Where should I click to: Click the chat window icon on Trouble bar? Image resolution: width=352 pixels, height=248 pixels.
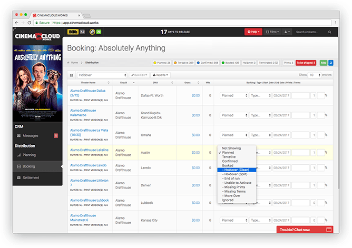coord(329,230)
